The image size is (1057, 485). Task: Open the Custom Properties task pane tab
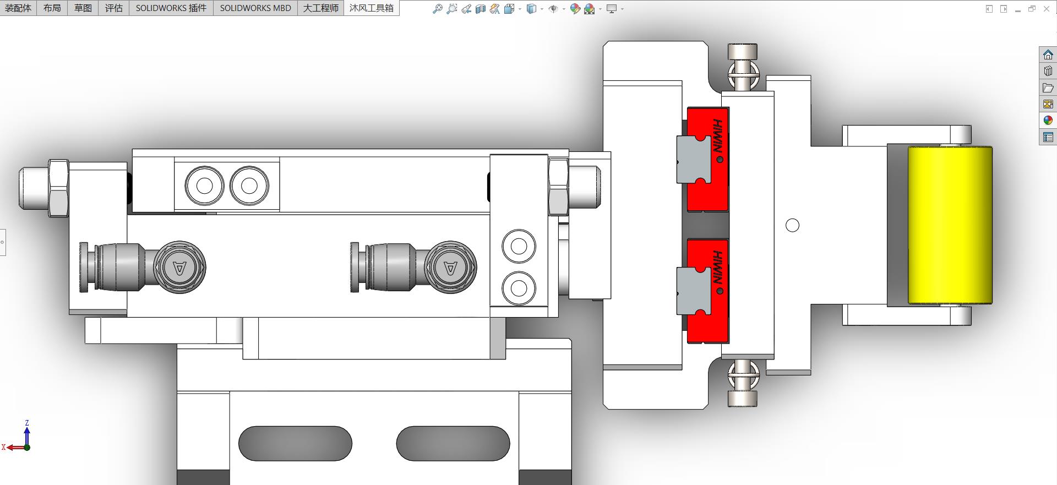(1048, 137)
